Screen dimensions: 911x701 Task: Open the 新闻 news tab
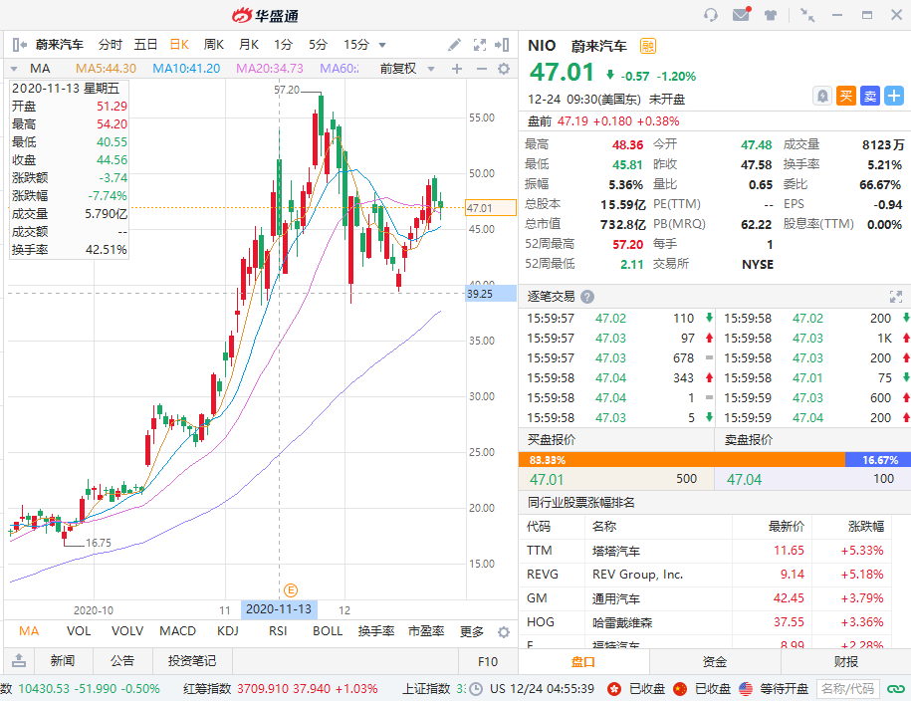tap(62, 661)
